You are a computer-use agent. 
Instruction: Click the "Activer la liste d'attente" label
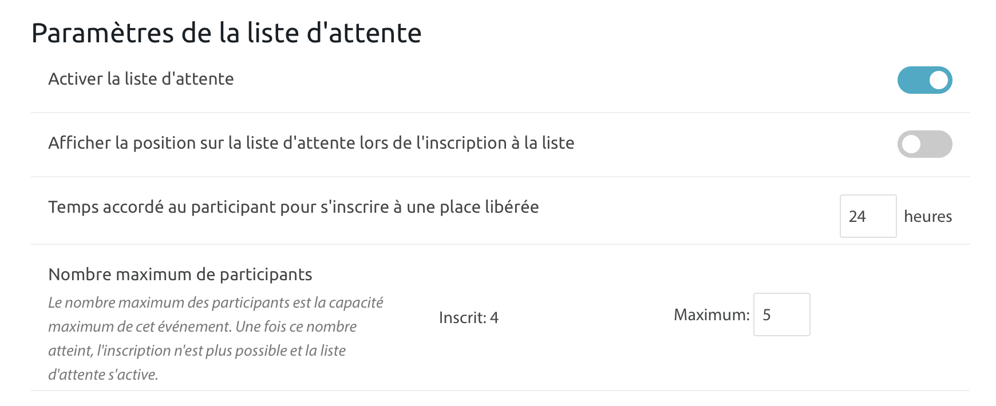[141, 79]
